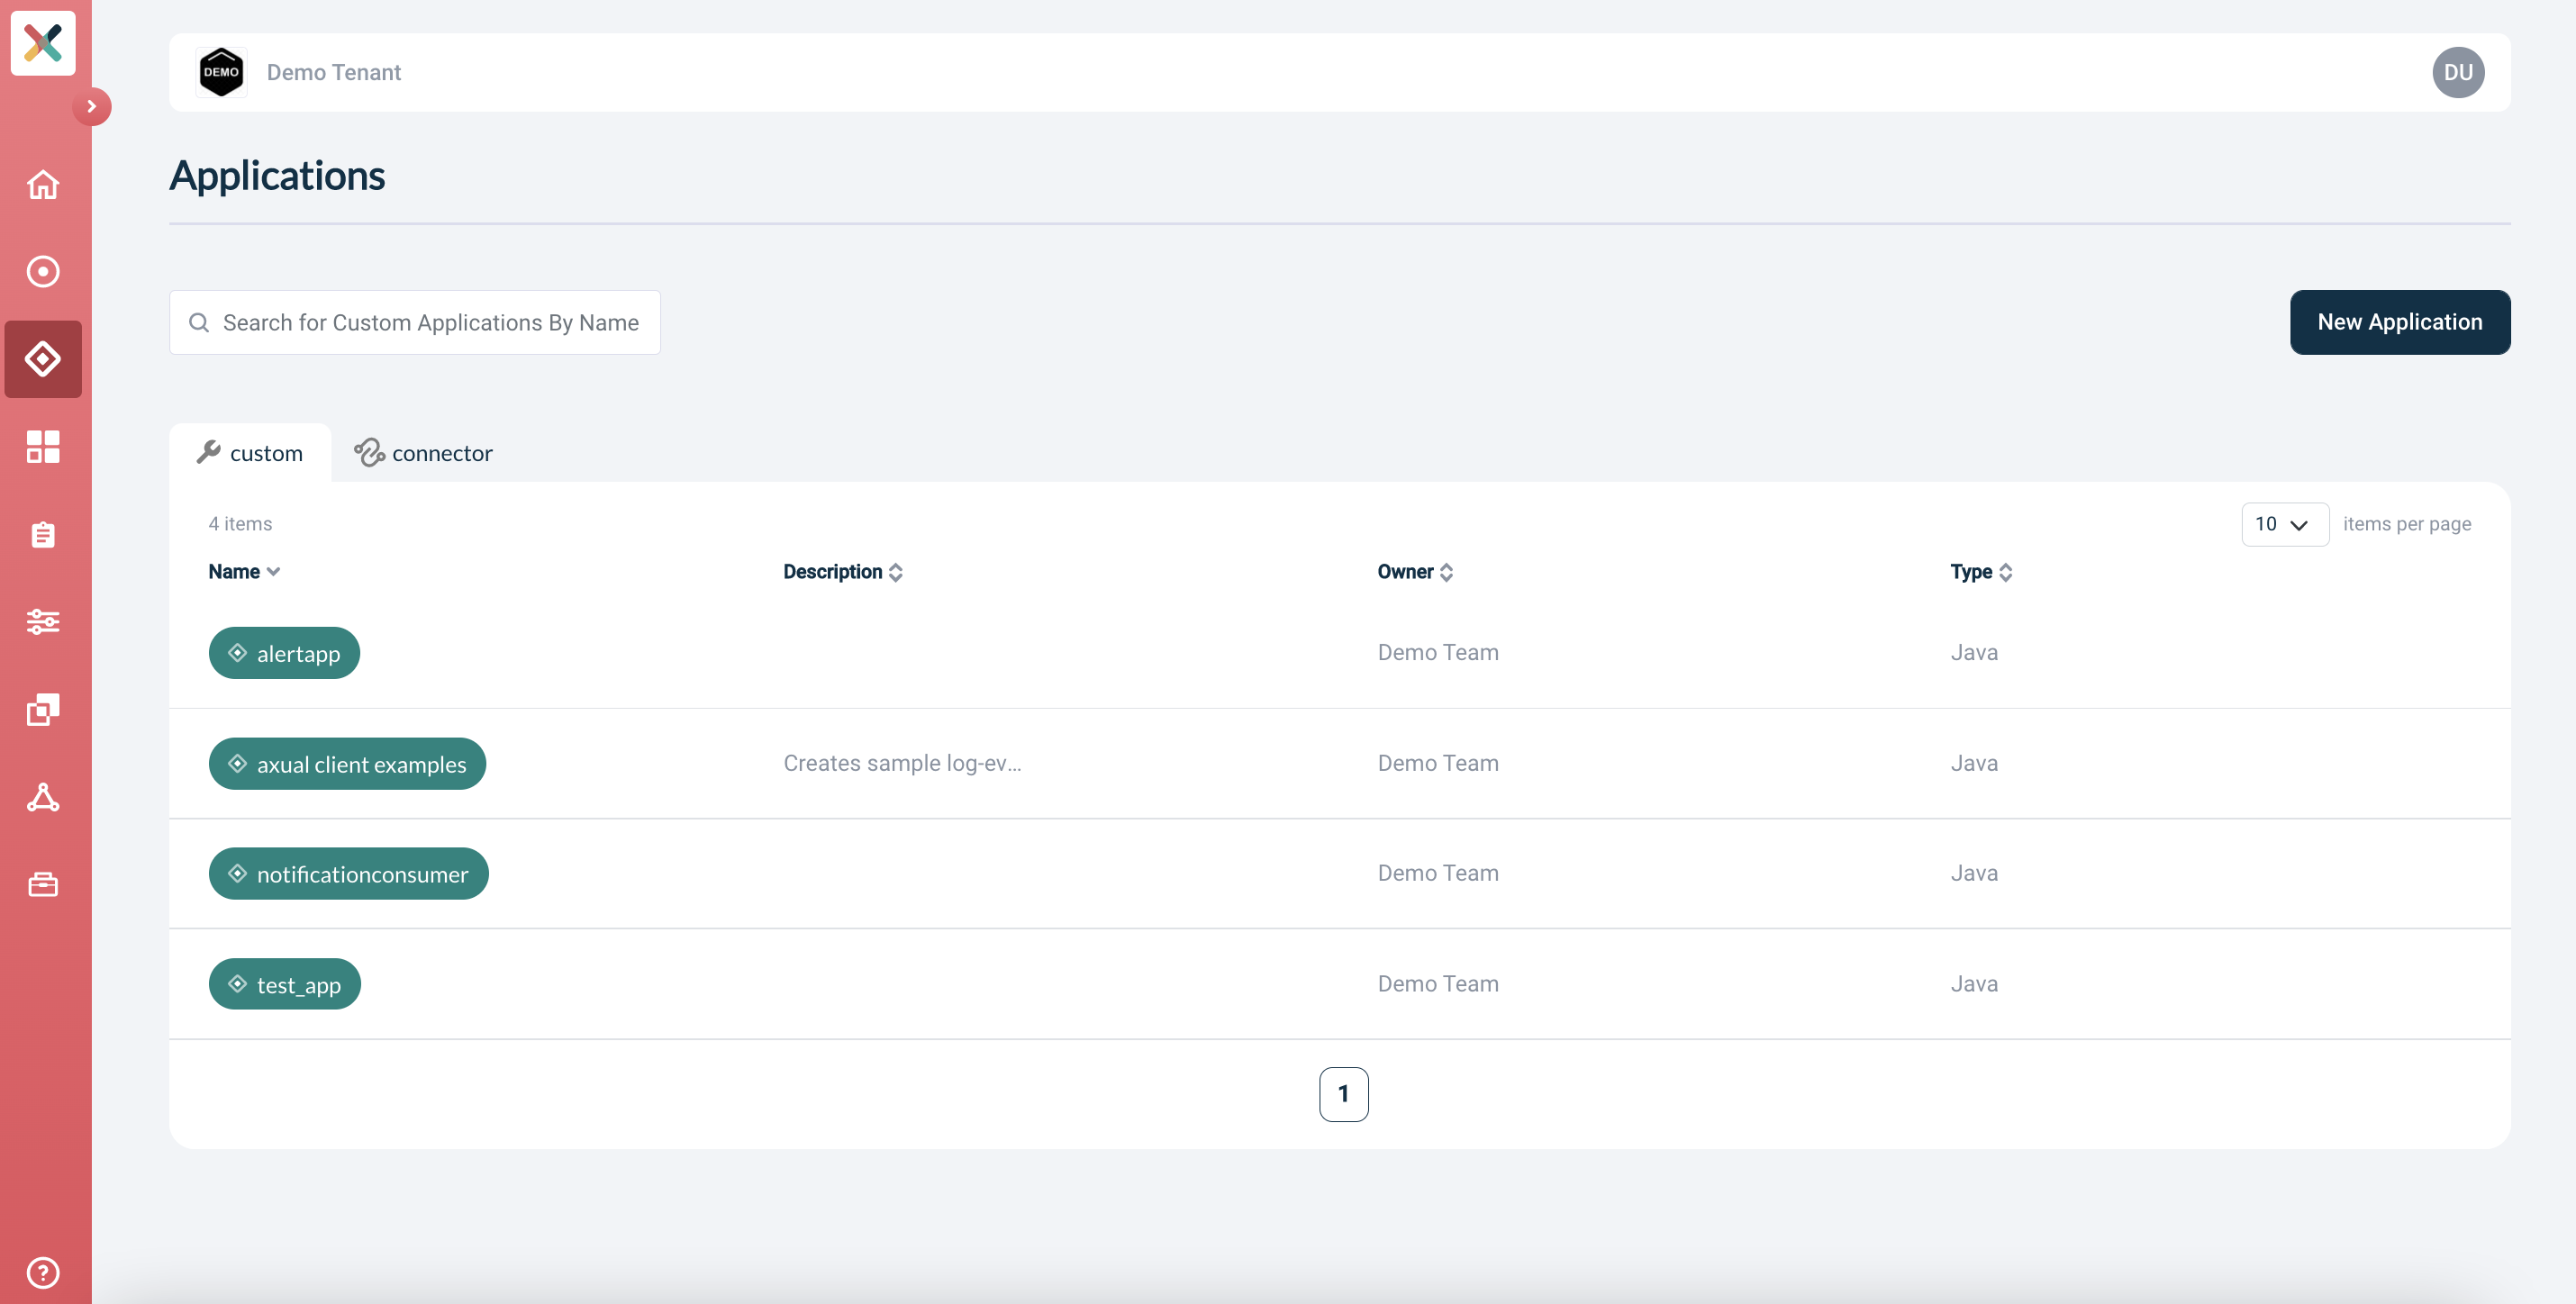The image size is (2576, 1304).
Task: Open the help question mark icon
Action: (x=43, y=1272)
